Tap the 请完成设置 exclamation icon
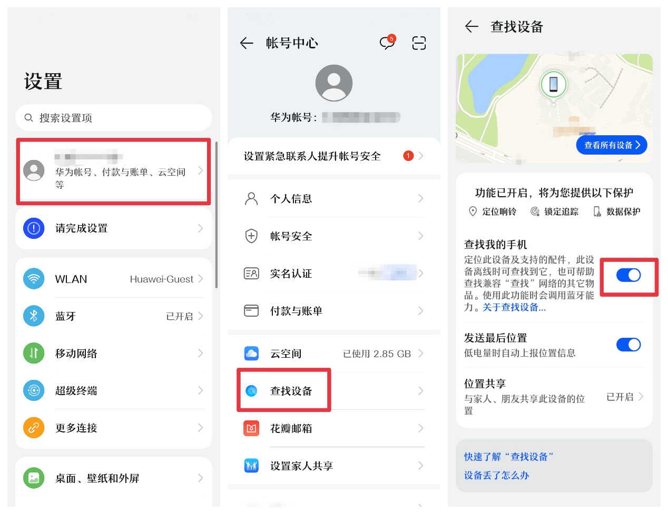 pyautogui.click(x=34, y=228)
